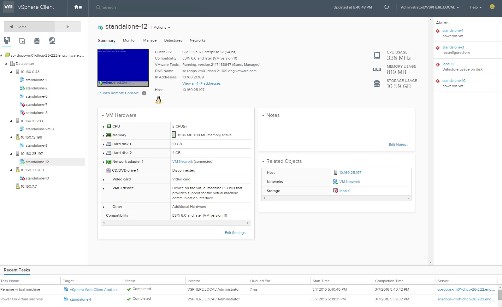This screenshot has height=307, width=502.
Task: Collapse host 10.160.0.43 tree node
Action: tap(11, 72)
